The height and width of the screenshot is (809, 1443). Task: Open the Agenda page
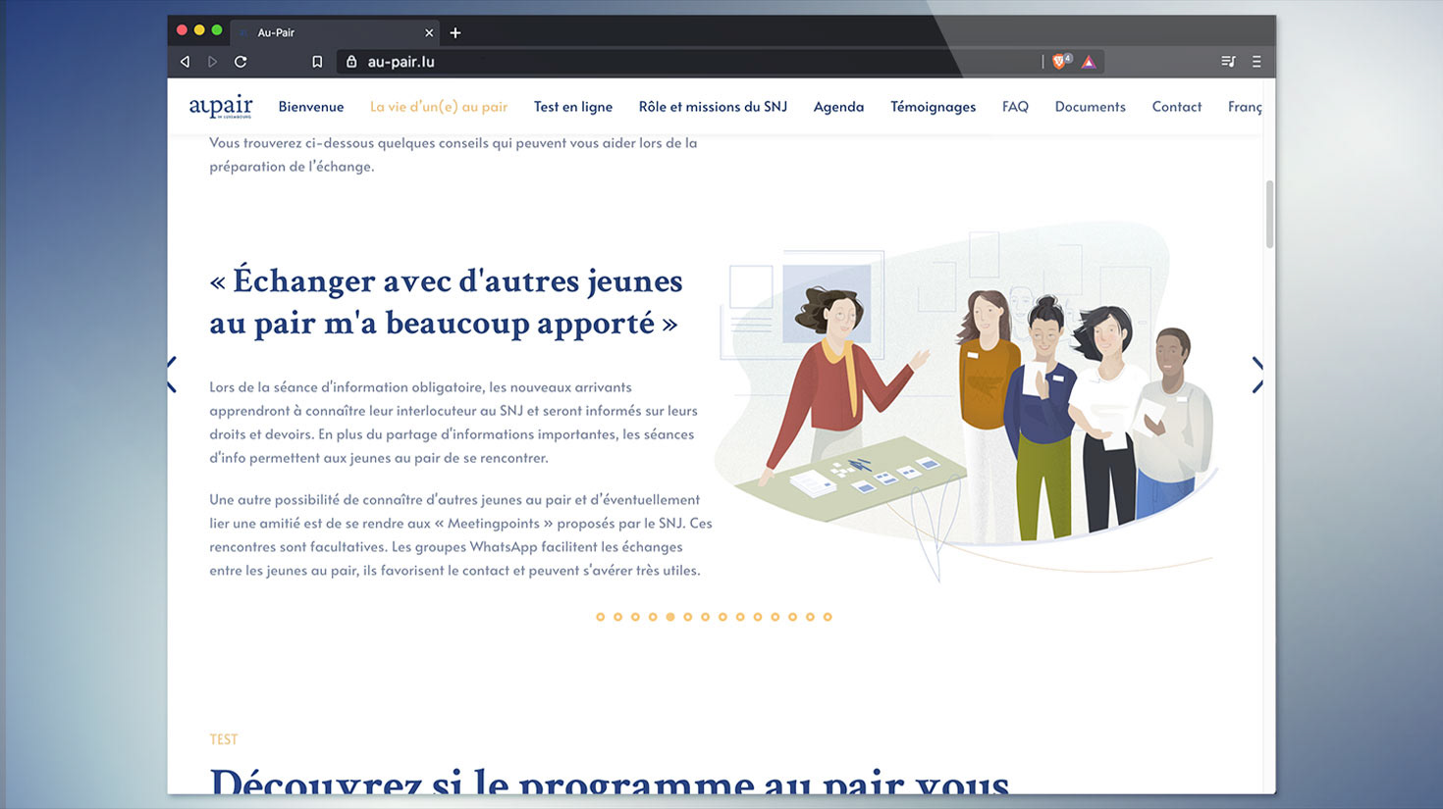(838, 107)
